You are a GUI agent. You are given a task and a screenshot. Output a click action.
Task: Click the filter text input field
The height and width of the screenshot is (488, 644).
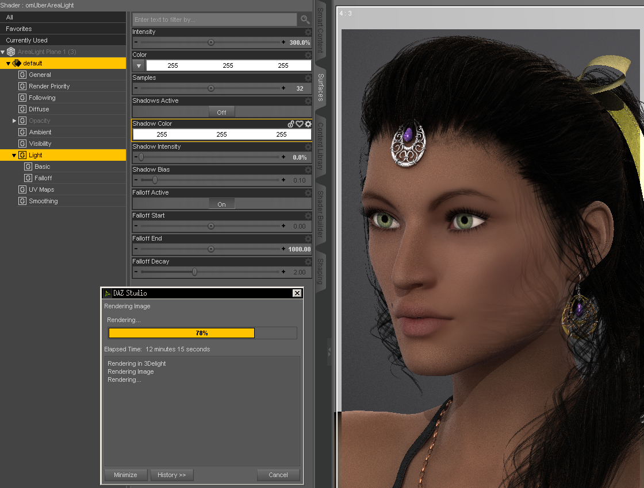(x=214, y=20)
